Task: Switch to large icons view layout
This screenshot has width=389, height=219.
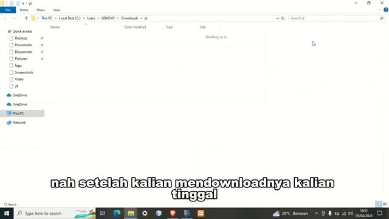Action: 385,204
